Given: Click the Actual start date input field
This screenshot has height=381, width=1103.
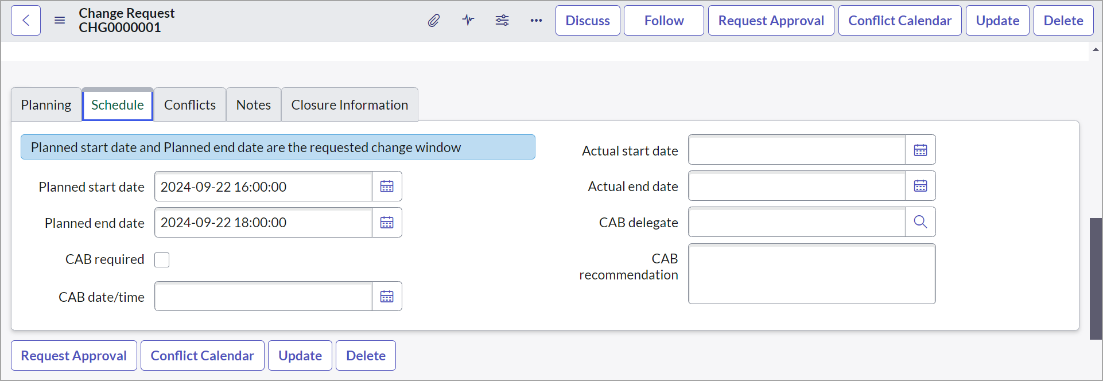Looking at the screenshot, I should [x=797, y=150].
